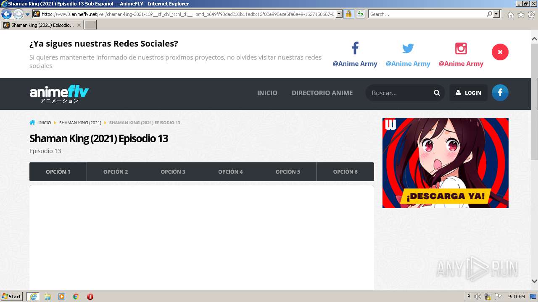This screenshot has width=538, height=302.
Task: Click the search magnifier in IE Search box
Action: (x=489, y=14)
